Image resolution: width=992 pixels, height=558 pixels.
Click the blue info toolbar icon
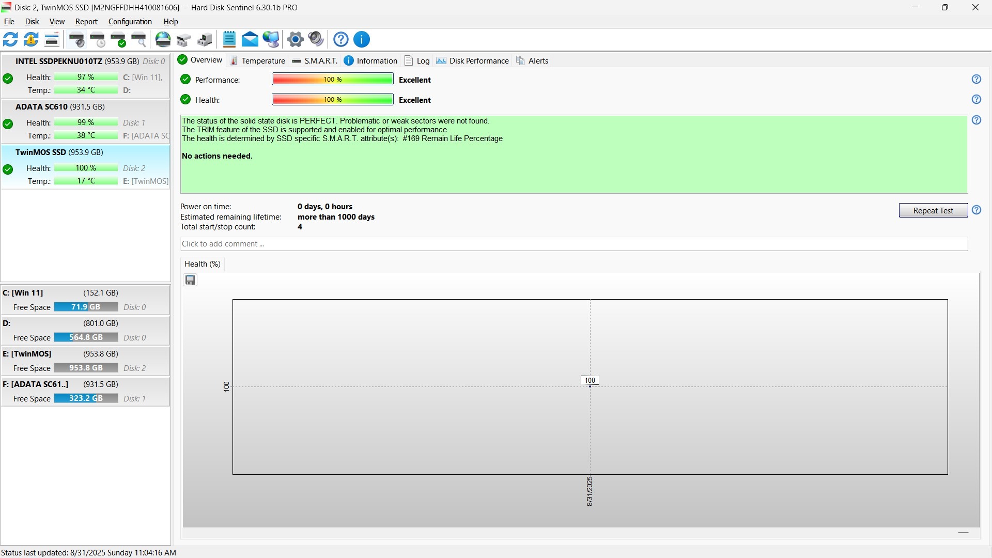[362, 39]
